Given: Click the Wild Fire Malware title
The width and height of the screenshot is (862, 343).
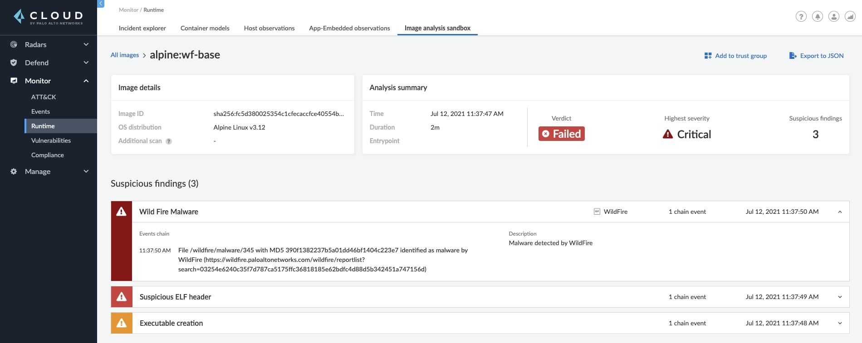Looking at the screenshot, I should pos(169,212).
